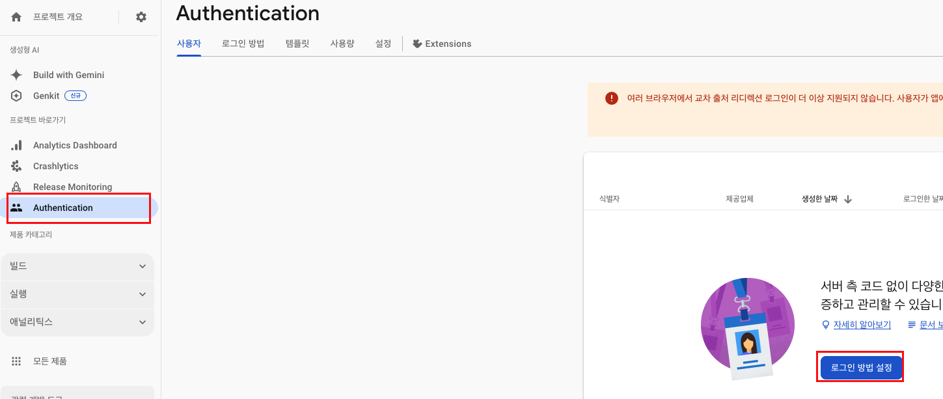Open the 자세히 알아보기 link
943x399 pixels.
pyautogui.click(x=862, y=325)
